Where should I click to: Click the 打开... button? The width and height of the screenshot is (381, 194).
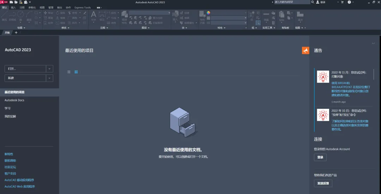[x=25, y=69]
